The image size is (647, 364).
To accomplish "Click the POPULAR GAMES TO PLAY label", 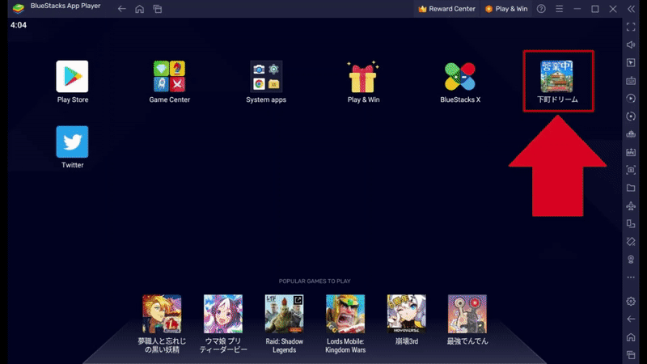I will [x=315, y=281].
